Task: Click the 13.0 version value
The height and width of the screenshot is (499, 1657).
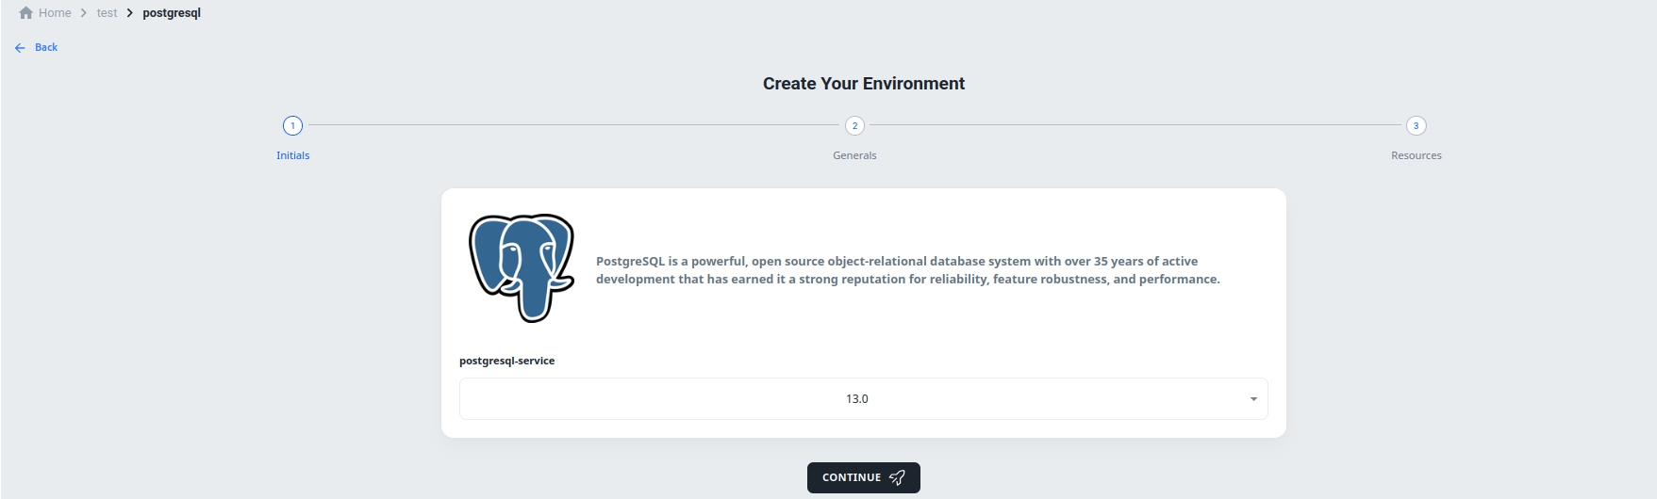Action: pos(856,399)
